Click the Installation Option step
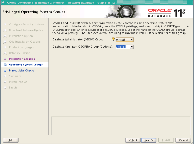 coord(21,36)
